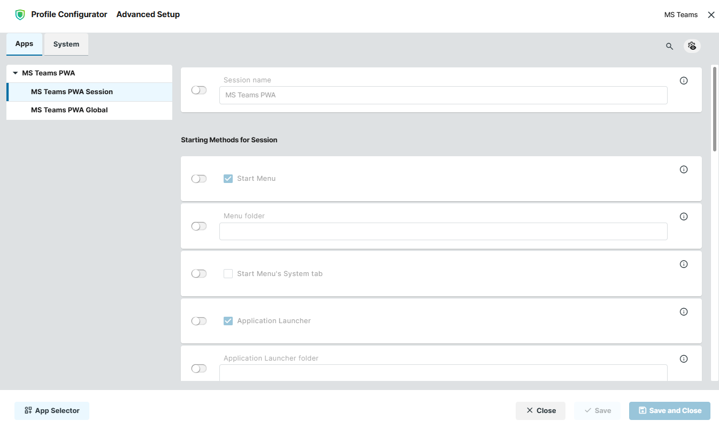Show info for Start Menu setting
This screenshot has width=719, height=428.
pos(684,170)
